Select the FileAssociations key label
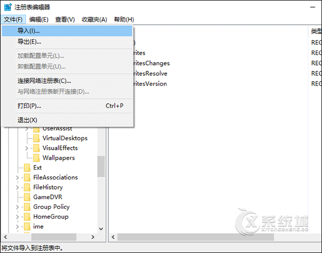 click(x=55, y=177)
